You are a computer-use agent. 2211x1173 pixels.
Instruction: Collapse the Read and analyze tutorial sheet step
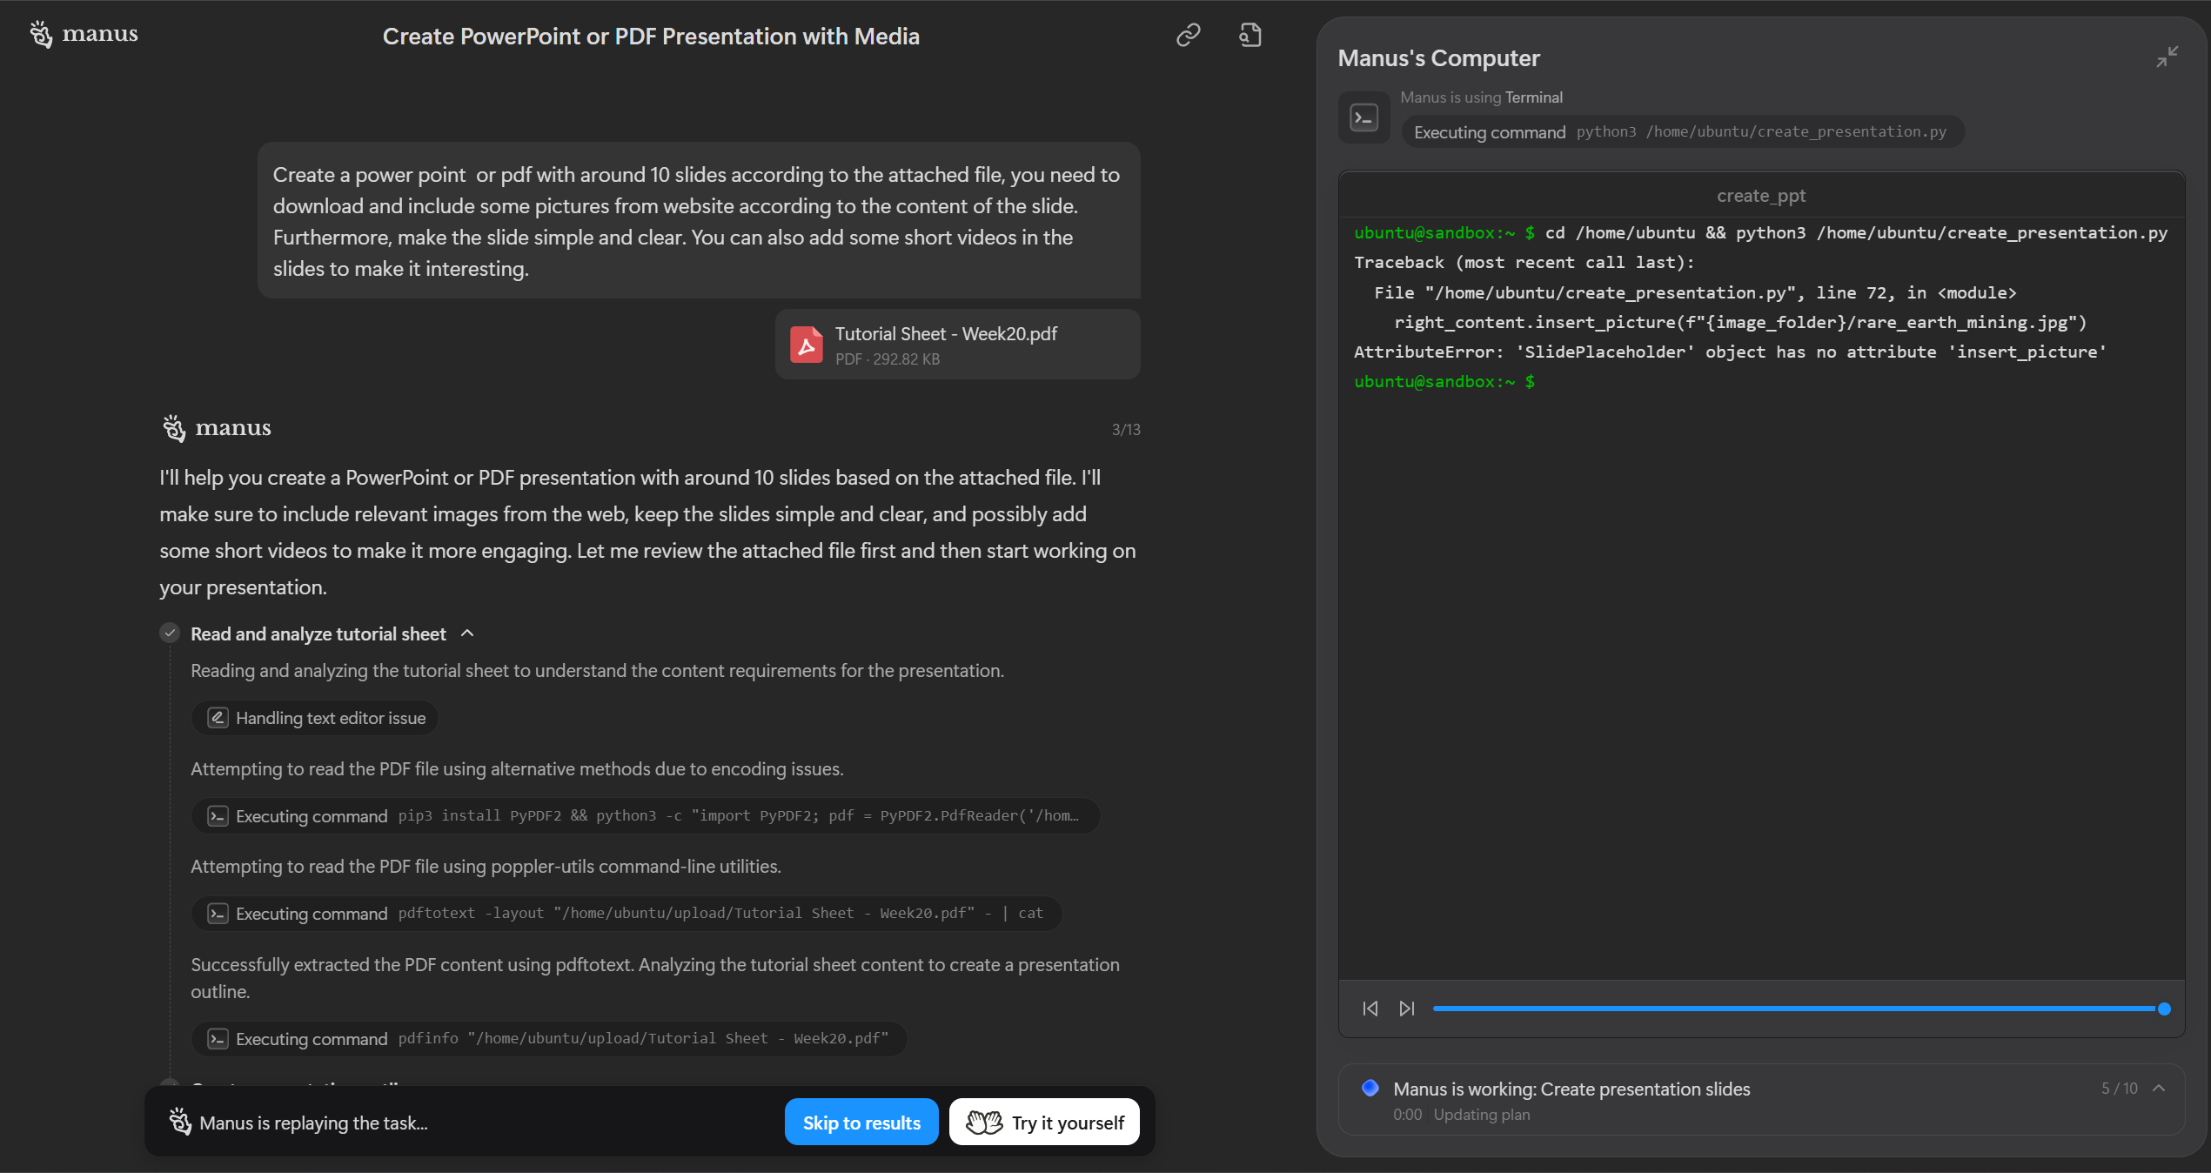467,633
